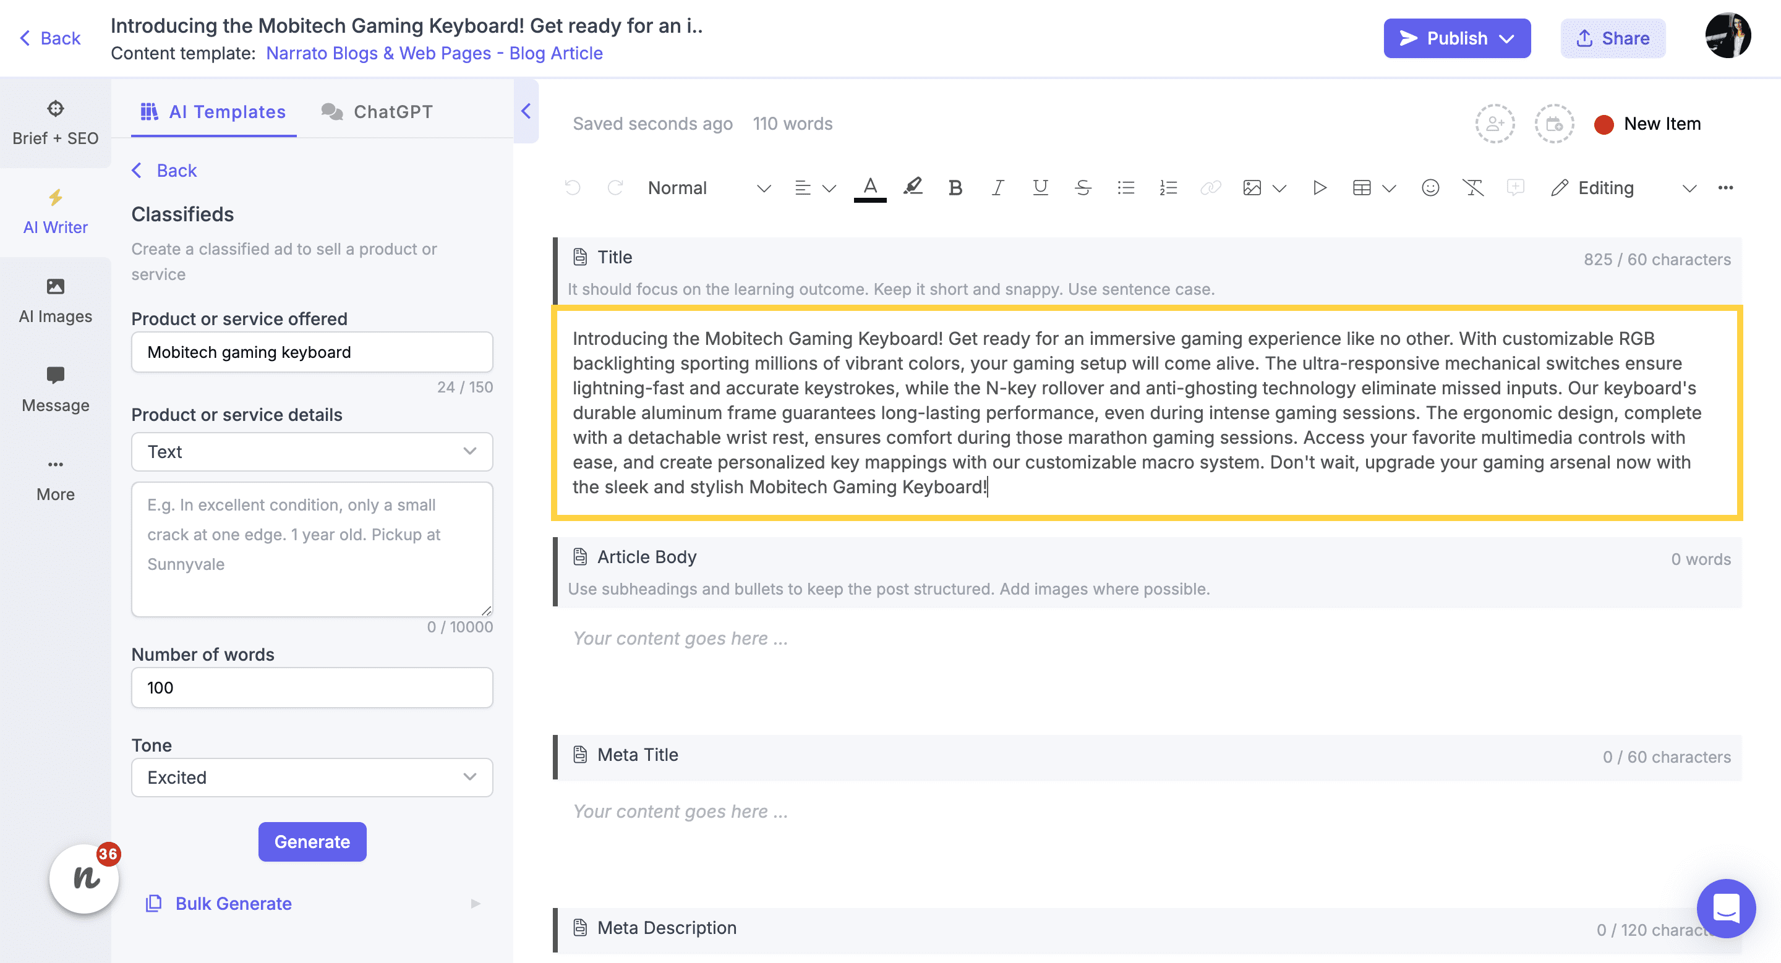The width and height of the screenshot is (1781, 963).
Task: Click the '110 words' counter
Action: point(792,124)
